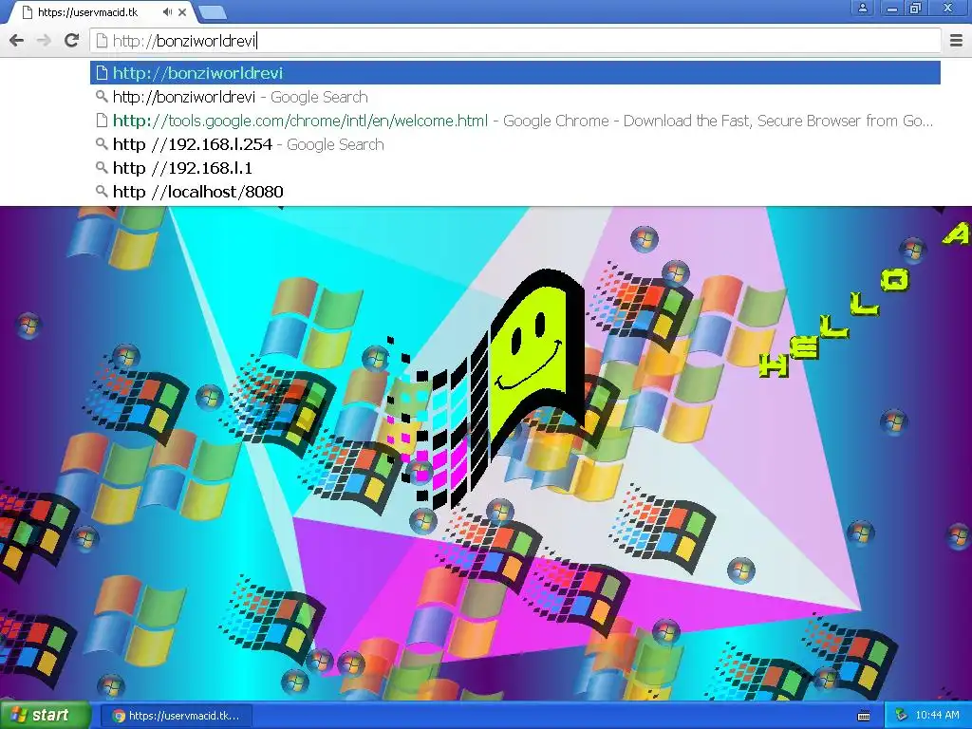Image resolution: width=972 pixels, height=729 pixels.
Task: Click the page icon beside tools.google.com suggestion
Action: [102, 121]
